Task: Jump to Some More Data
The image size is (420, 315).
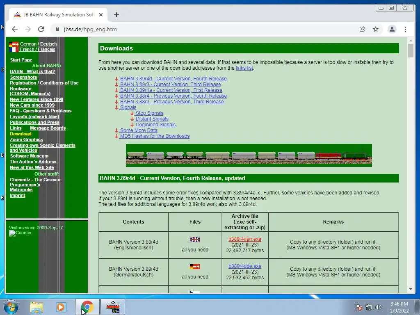Action: [139, 130]
